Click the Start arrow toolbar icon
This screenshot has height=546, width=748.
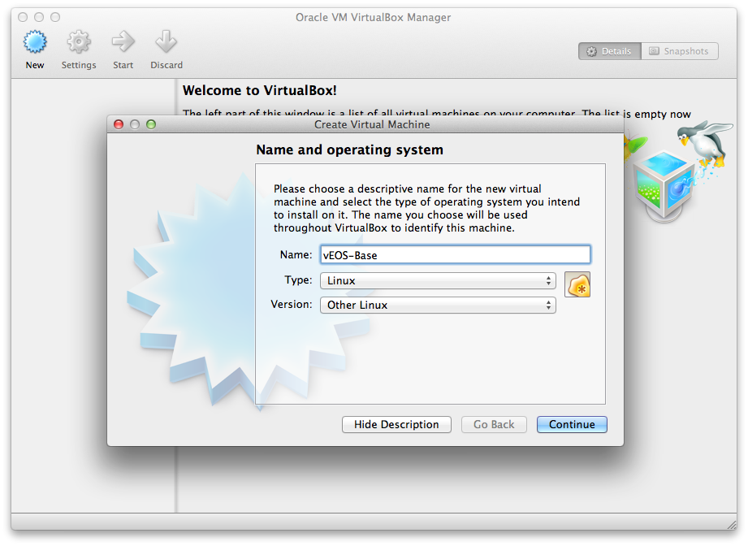123,42
